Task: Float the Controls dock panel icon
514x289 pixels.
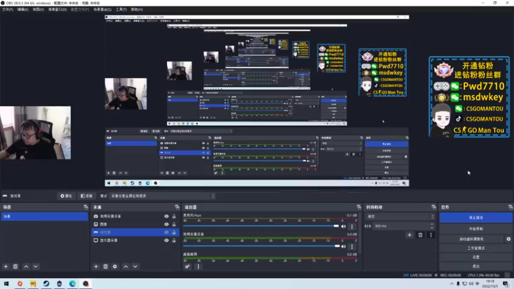Action: point(510,207)
